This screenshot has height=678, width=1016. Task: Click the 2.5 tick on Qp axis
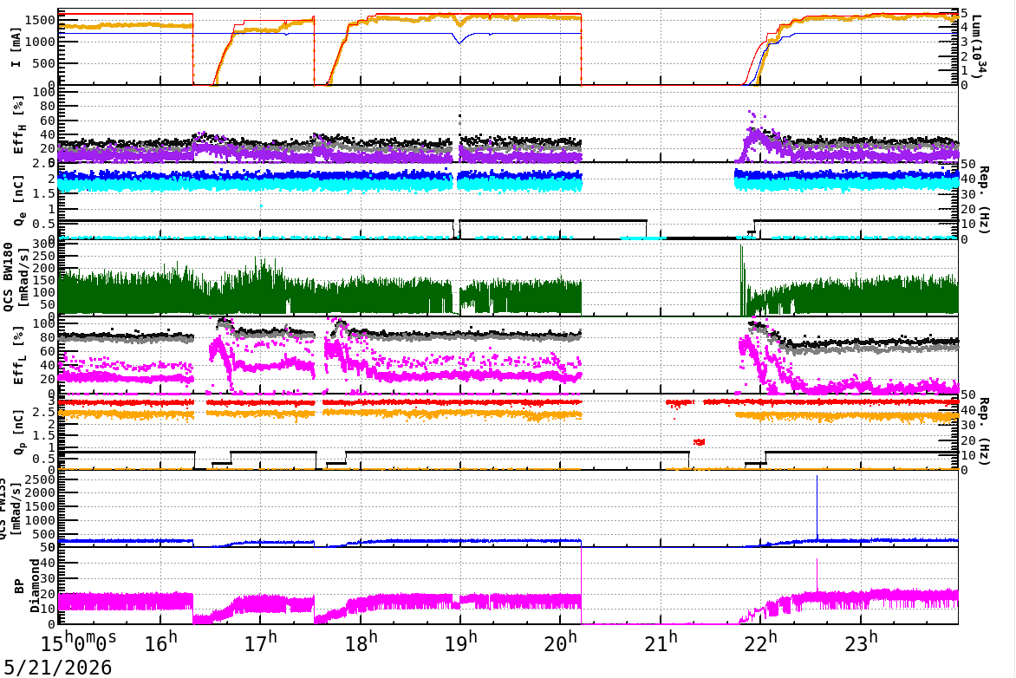click(44, 412)
